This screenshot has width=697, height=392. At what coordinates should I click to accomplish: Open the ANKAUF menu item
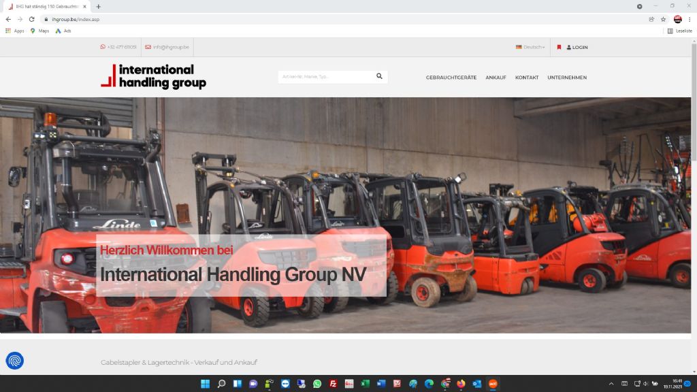[496, 78]
